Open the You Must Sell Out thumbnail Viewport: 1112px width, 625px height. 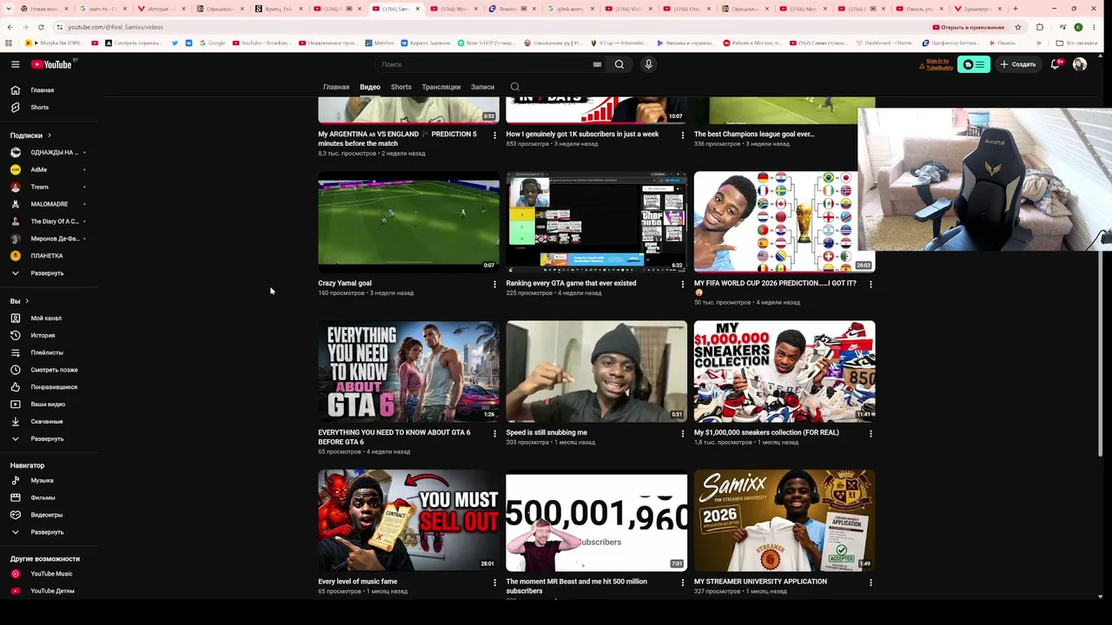tap(408, 521)
